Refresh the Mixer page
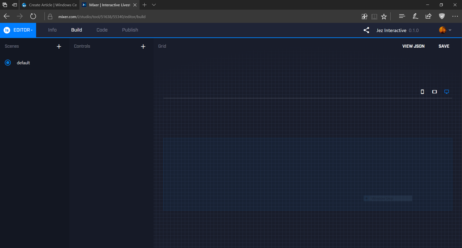This screenshot has height=248, width=462. point(33,16)
